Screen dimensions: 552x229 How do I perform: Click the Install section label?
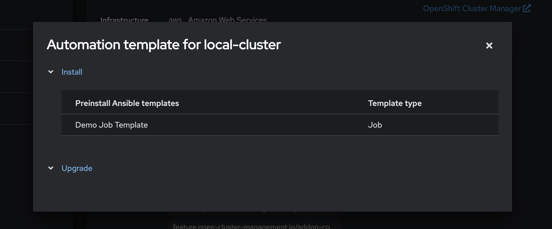coord(72,72)
